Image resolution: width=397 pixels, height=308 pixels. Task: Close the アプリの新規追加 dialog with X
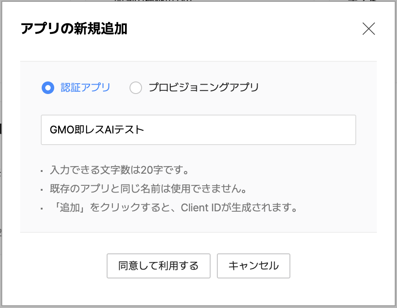point(368,29)
